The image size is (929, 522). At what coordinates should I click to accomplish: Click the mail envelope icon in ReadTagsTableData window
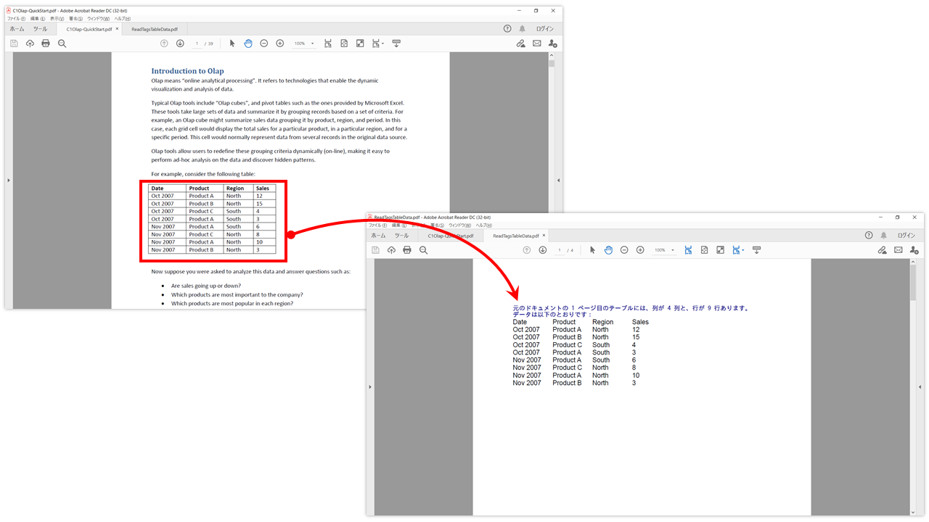click(899, 250)
